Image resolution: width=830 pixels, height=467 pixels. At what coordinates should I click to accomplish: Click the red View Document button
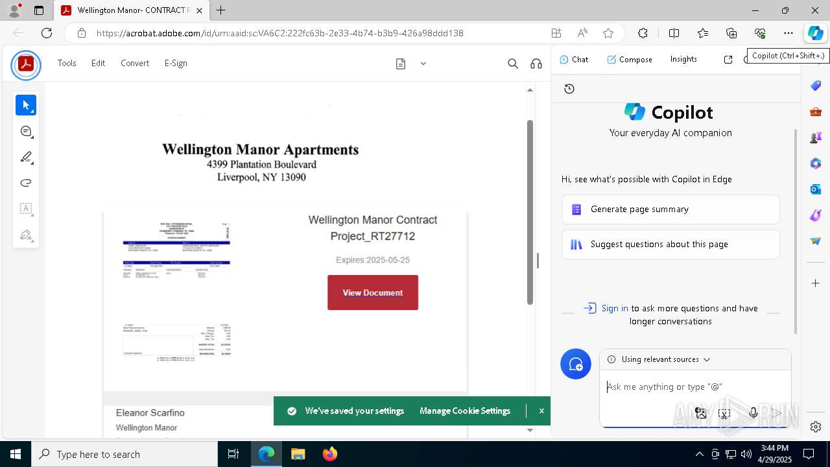tap(373, 293)
